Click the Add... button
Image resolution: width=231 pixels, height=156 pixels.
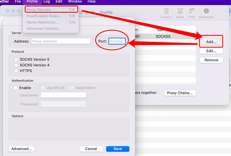pyautogui.click(x=211, y=42)
